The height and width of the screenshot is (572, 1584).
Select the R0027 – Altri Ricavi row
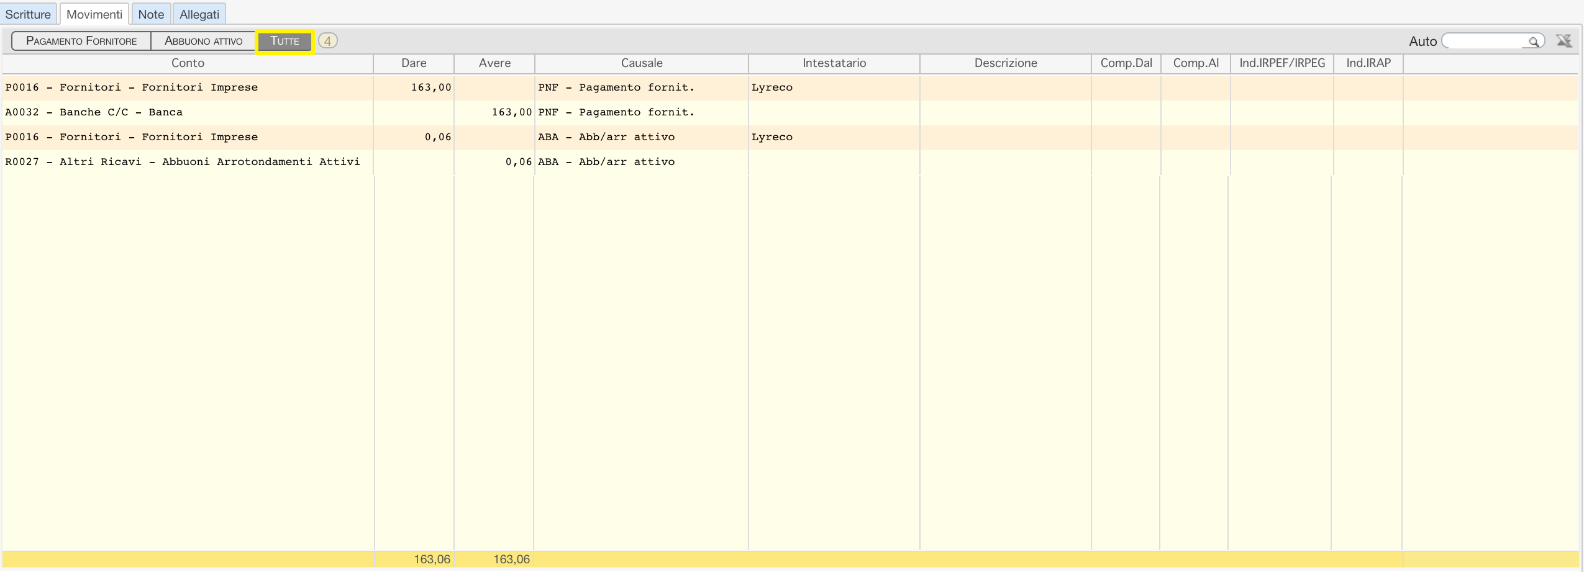[x=790, y=162]
